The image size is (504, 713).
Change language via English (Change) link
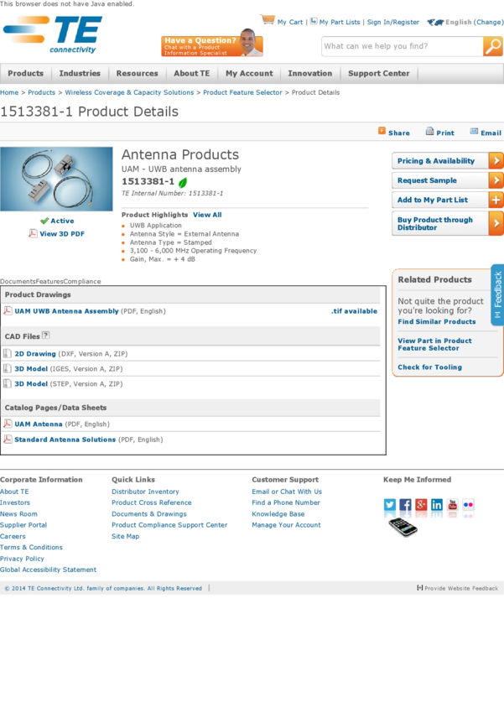pyautogui.click(x=475, y=22)
